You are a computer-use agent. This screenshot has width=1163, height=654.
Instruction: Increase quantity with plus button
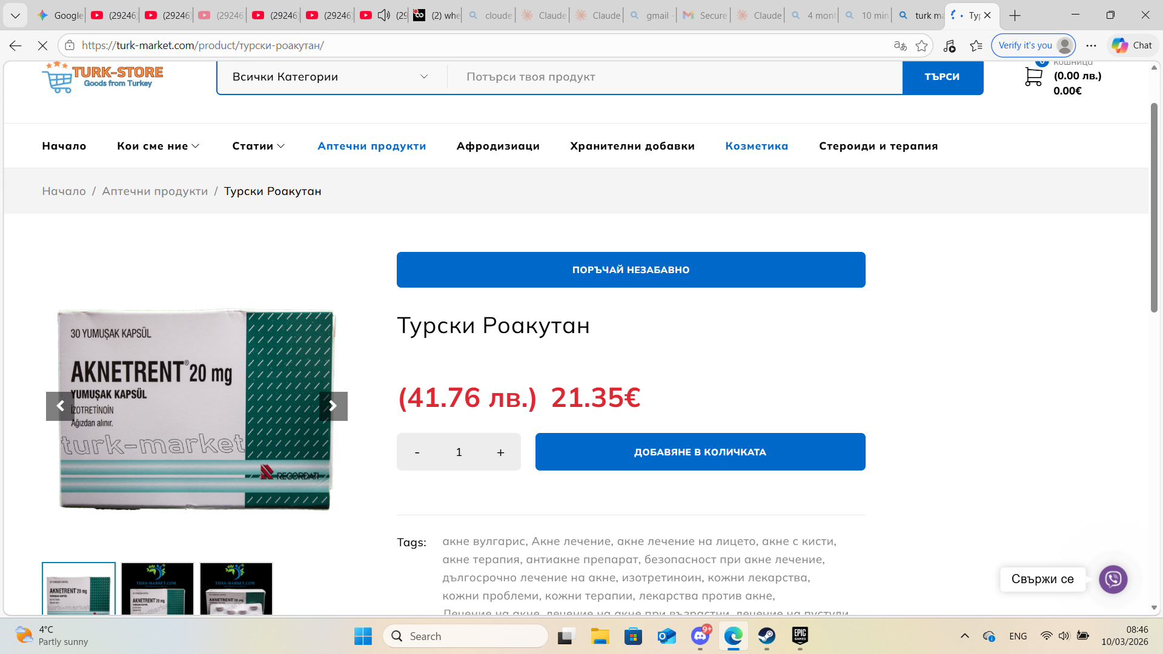[x=500, y=452]
